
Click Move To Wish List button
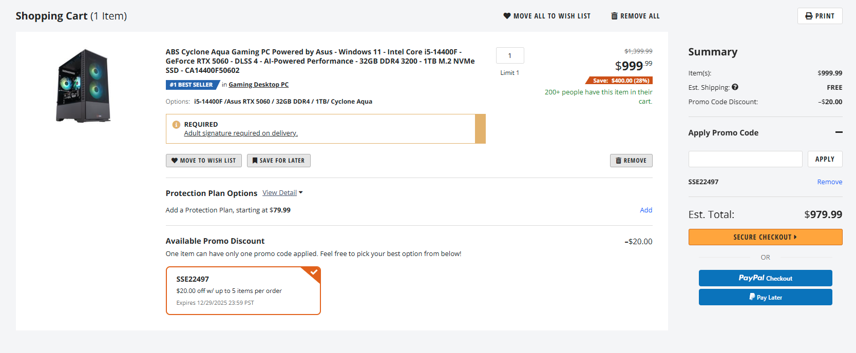point(203,161)
